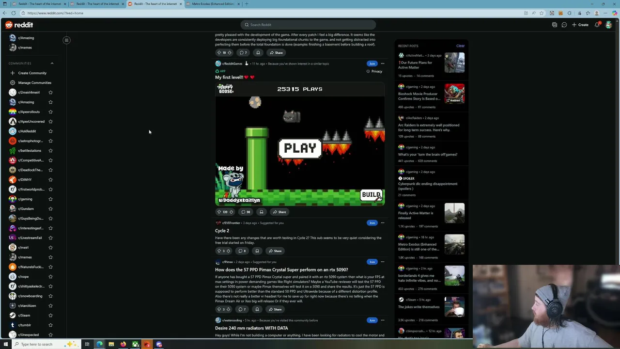This screenshot has height=349, width=620.
Task: Give award on 'My first level!!' post
Action: click(262, 212)
